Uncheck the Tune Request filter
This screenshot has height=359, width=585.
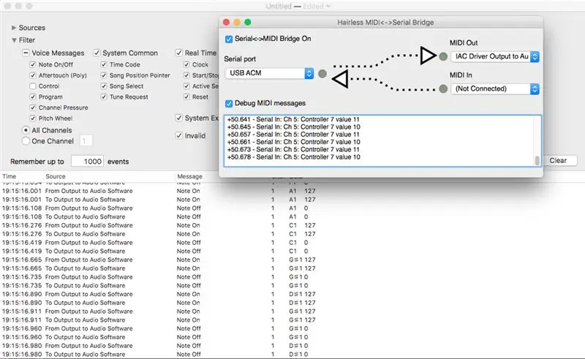point(104,97)
